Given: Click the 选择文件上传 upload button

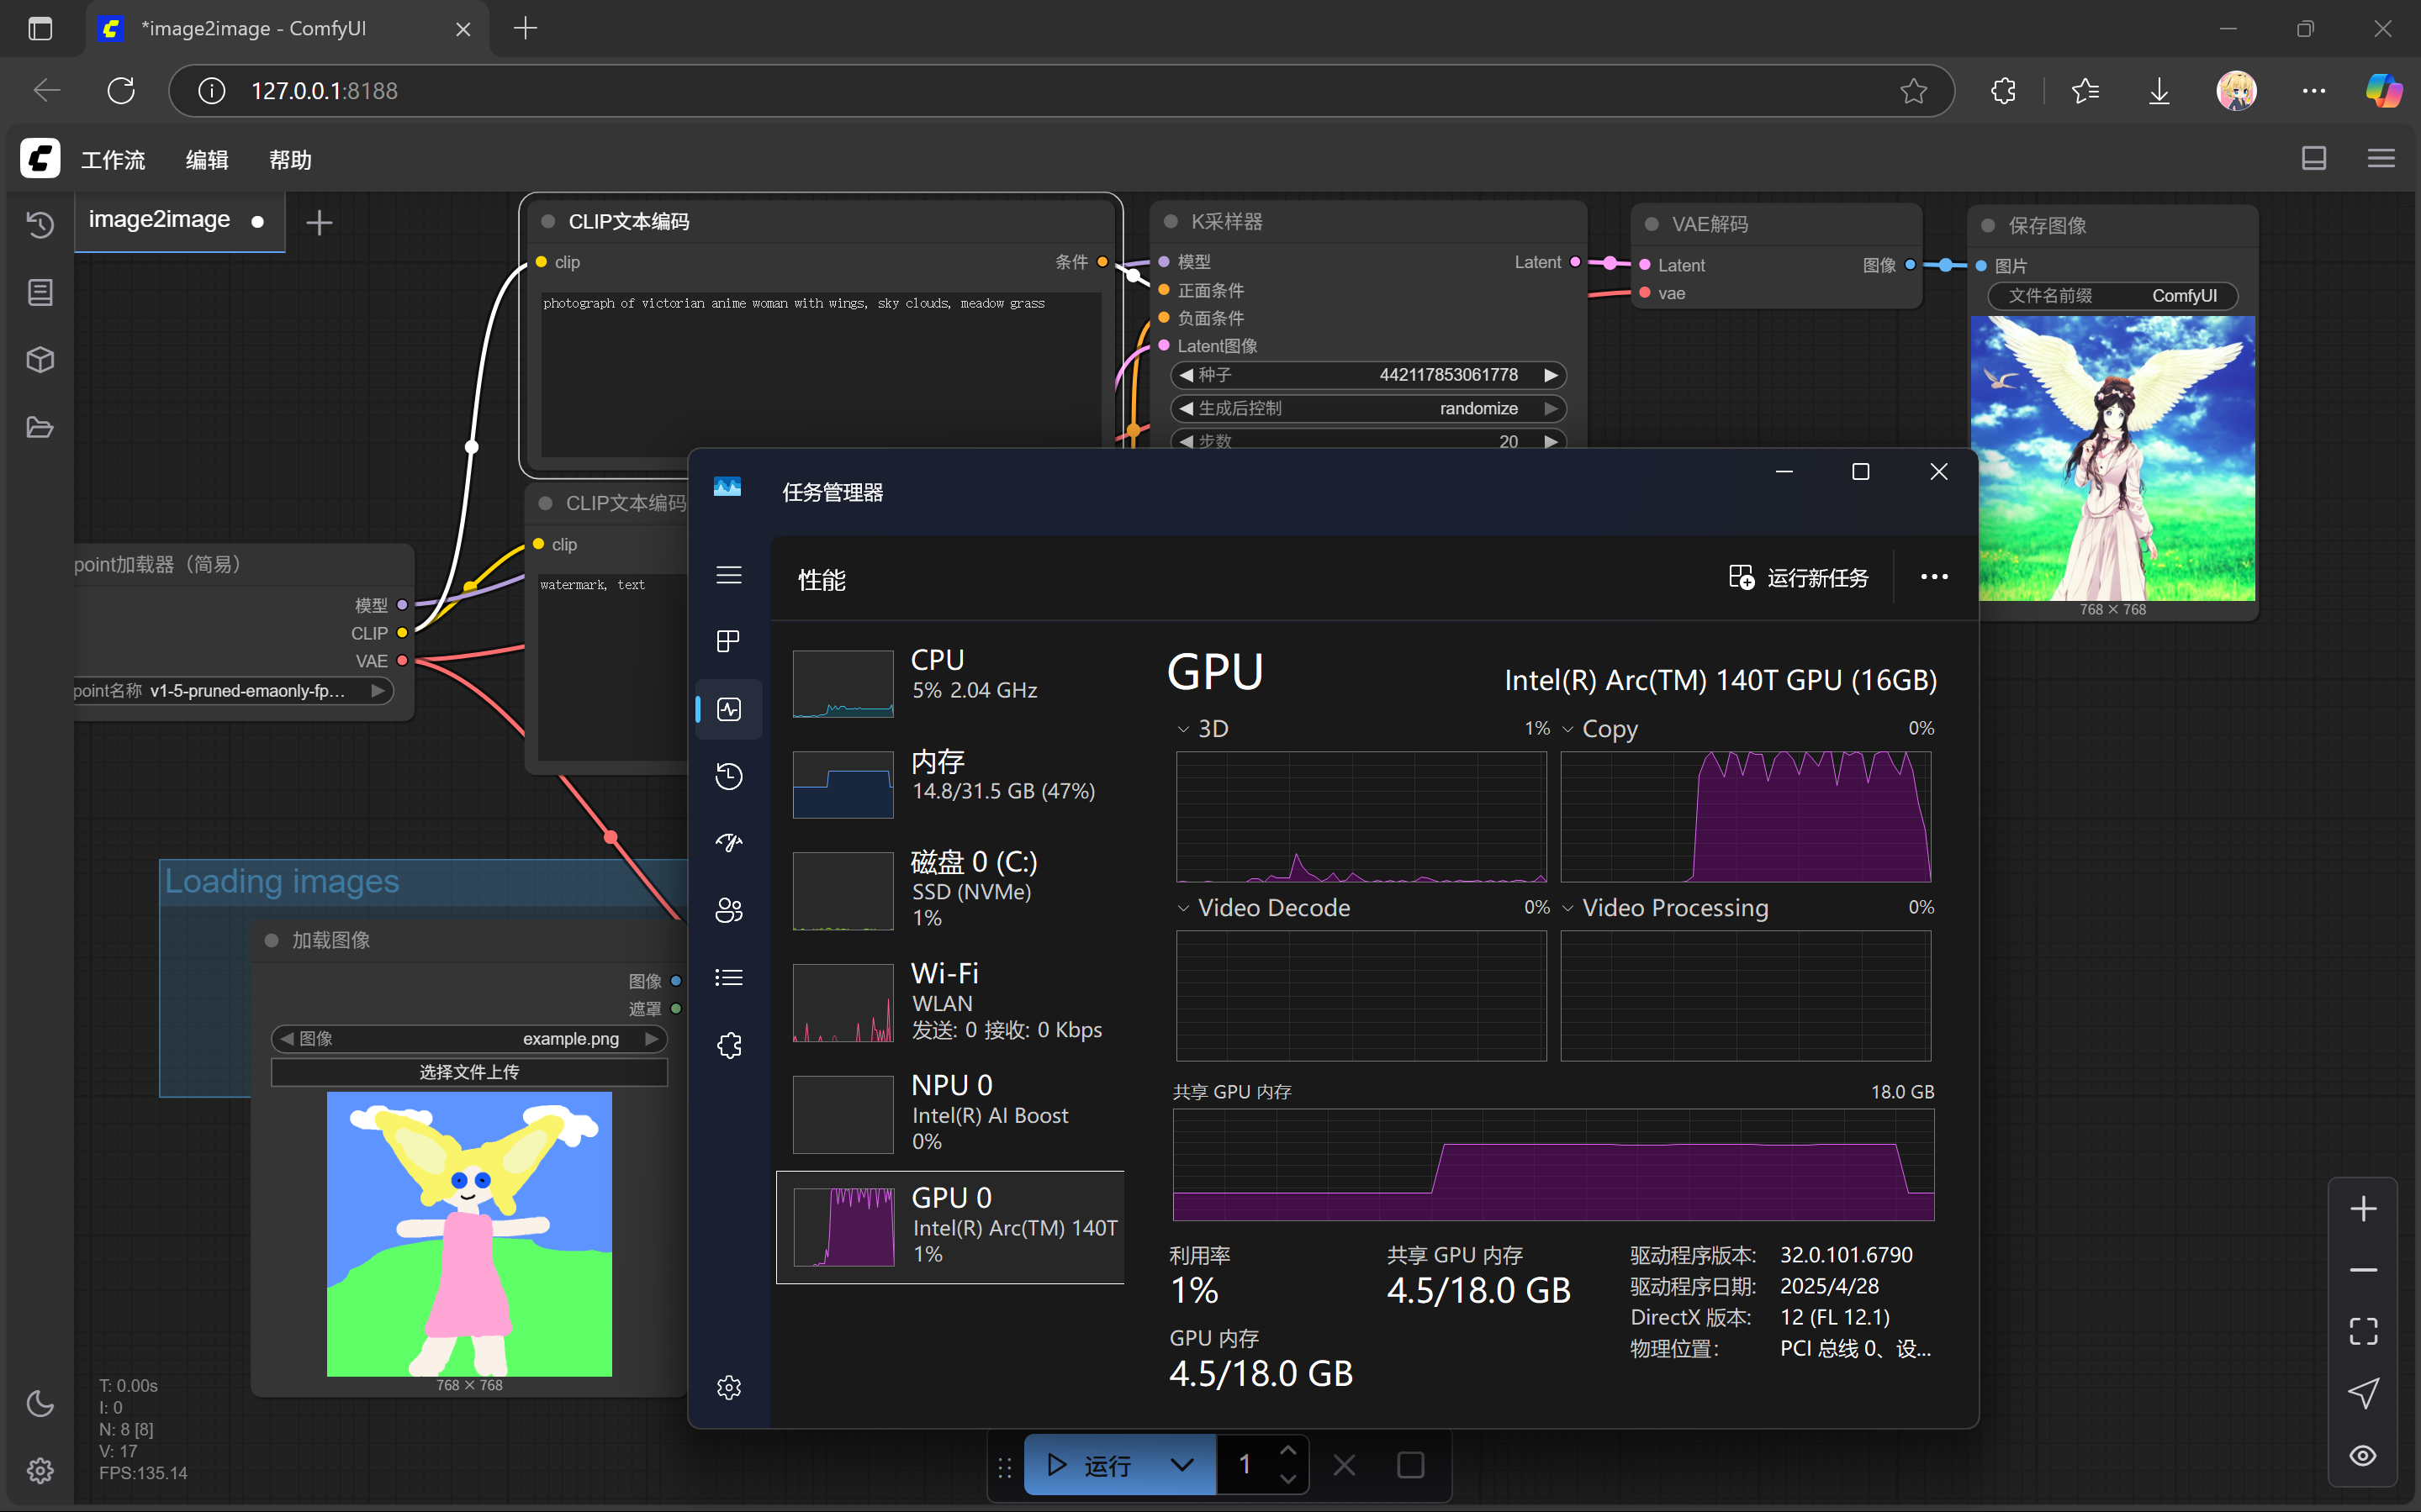Looking at the screenshot, I should click(468, 1071).
